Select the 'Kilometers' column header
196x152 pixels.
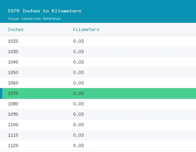pyautogui.click(x=86, y=29)
